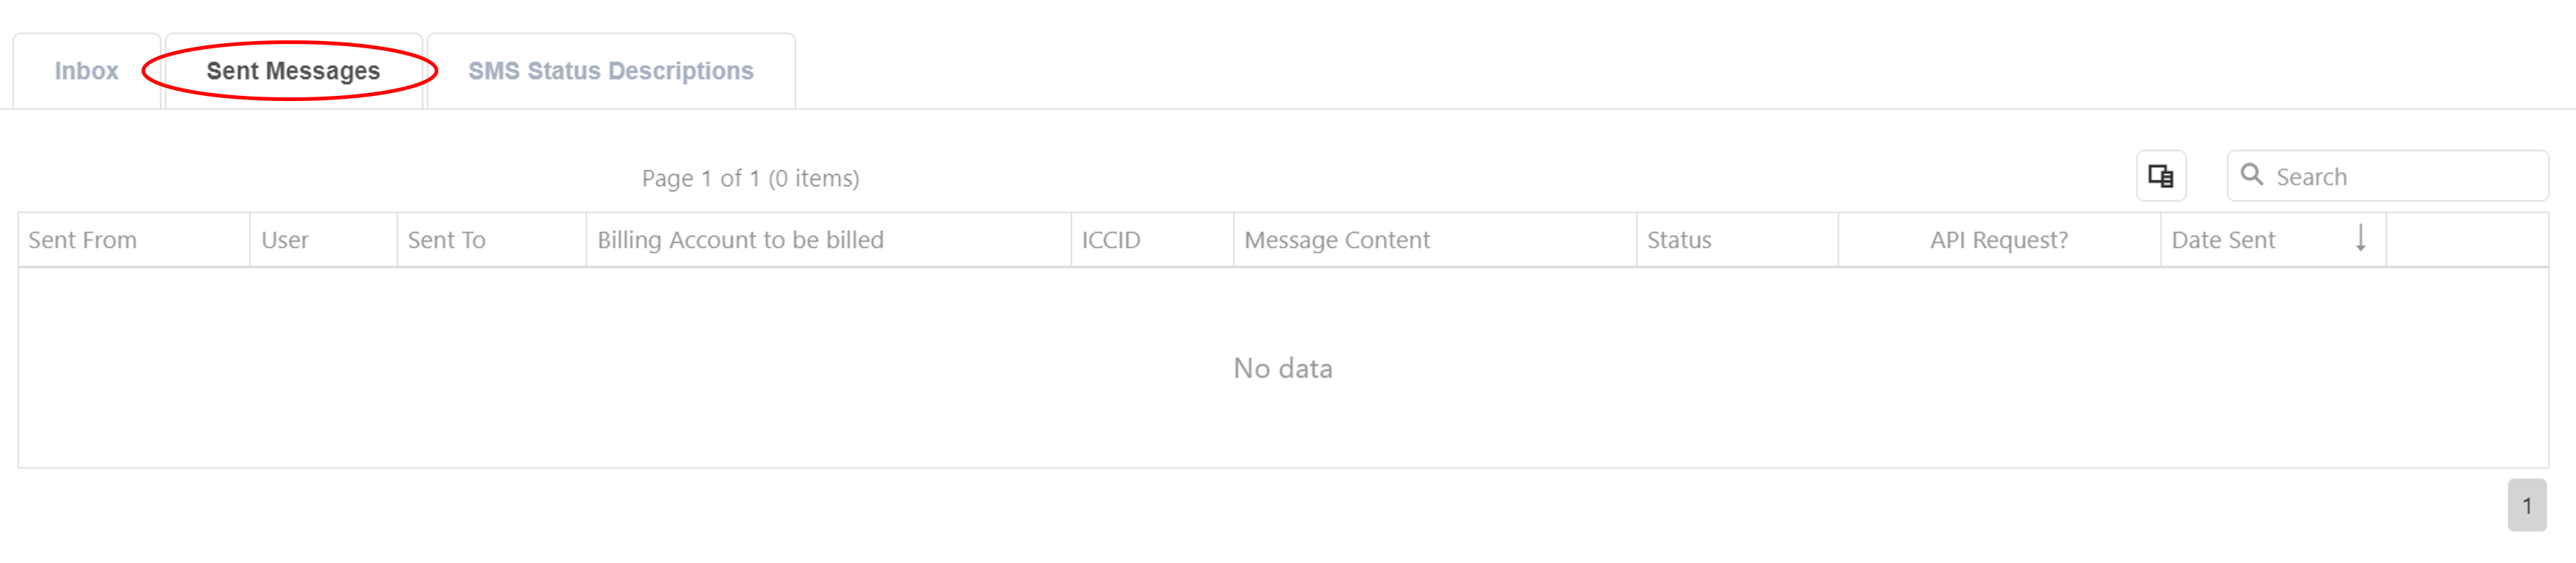Screen dimensions: 2576x563
Task: Switch to the Inbox tab
Action: (x=86, y=71)
